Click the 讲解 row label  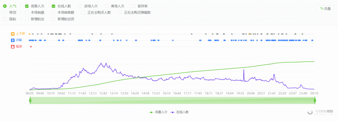[x=19, y=40]
